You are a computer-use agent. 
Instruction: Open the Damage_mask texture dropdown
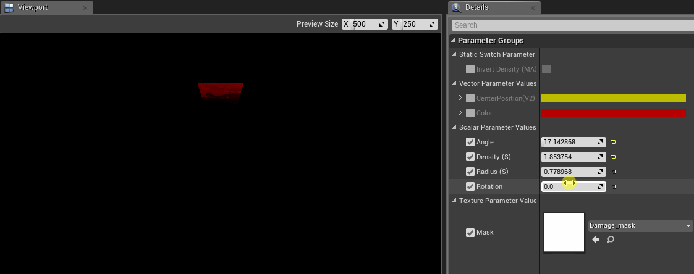pyautogui.click(x=641, y=226)
